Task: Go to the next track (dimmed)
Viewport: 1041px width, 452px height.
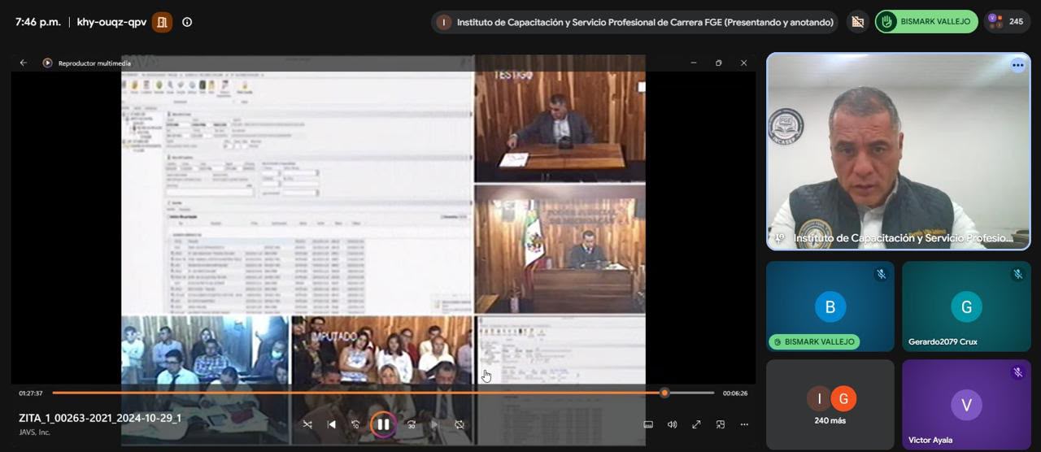Action: 435,424
